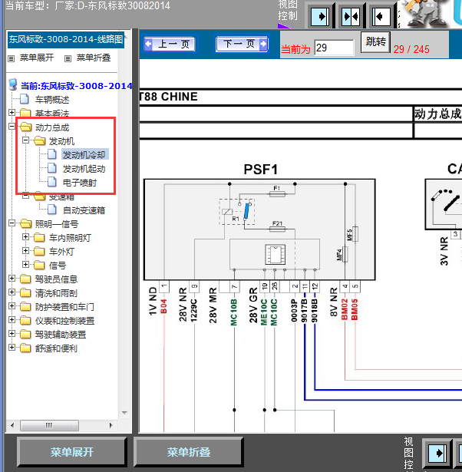Click the document icon of 发动机冷却
462x472 pixels.
[51, 154]
